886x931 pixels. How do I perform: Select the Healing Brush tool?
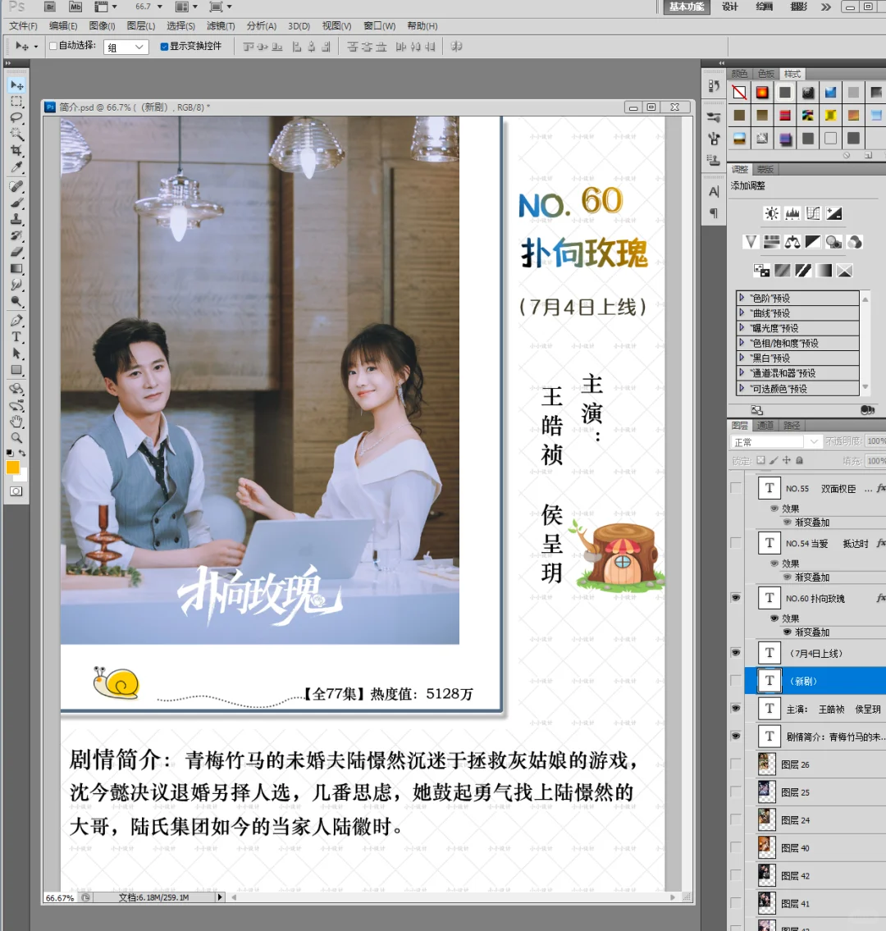(16, 186)
